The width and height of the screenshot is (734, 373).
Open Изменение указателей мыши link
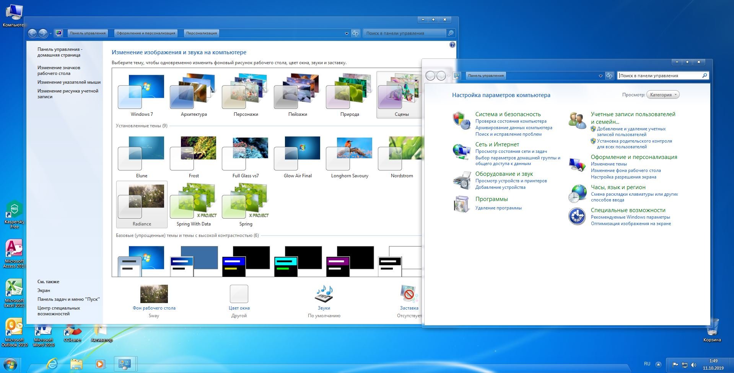(x=69, y=82)
